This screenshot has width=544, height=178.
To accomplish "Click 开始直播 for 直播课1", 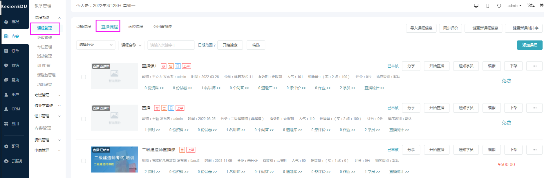I will (x=437, y=66).
